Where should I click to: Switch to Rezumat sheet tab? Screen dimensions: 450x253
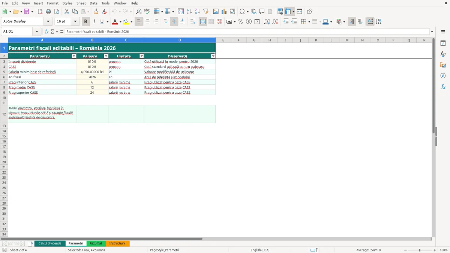[96, 243]
